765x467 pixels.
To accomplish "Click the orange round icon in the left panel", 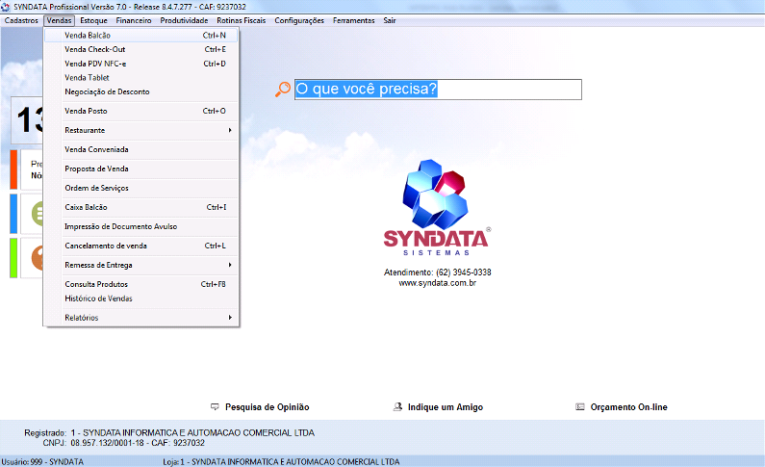I will point(38,258).
